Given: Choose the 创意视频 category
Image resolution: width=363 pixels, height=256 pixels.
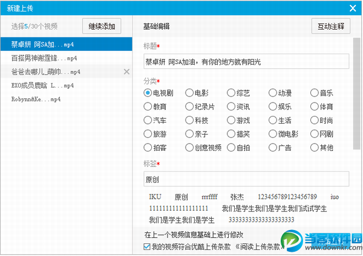Looking at the screenshot, I should [x=203, y=147].
